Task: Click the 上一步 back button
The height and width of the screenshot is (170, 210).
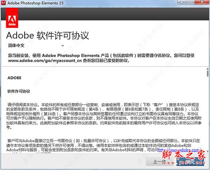Action: 160,162
